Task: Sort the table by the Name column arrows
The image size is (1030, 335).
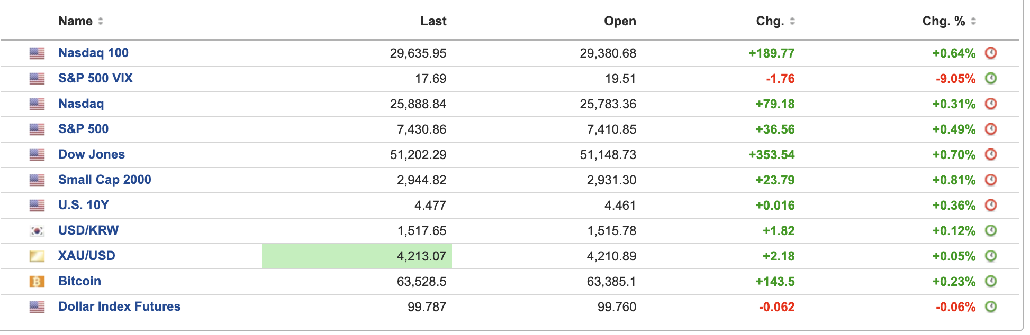Action: pyautogui.click(x=101, y=21)
